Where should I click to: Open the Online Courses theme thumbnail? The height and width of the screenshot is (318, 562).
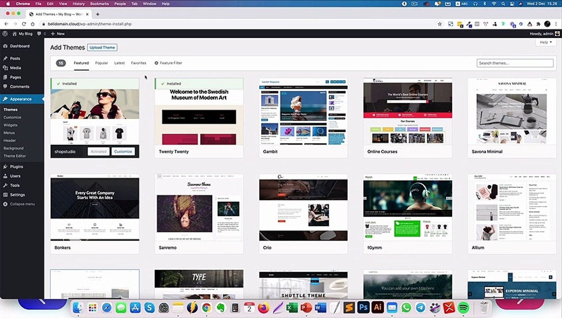(408, 111)
